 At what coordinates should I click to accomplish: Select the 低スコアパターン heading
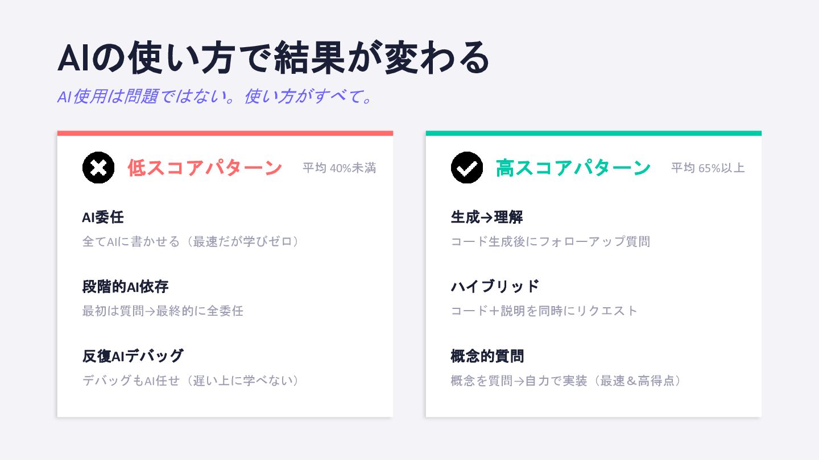coord(205,168)
